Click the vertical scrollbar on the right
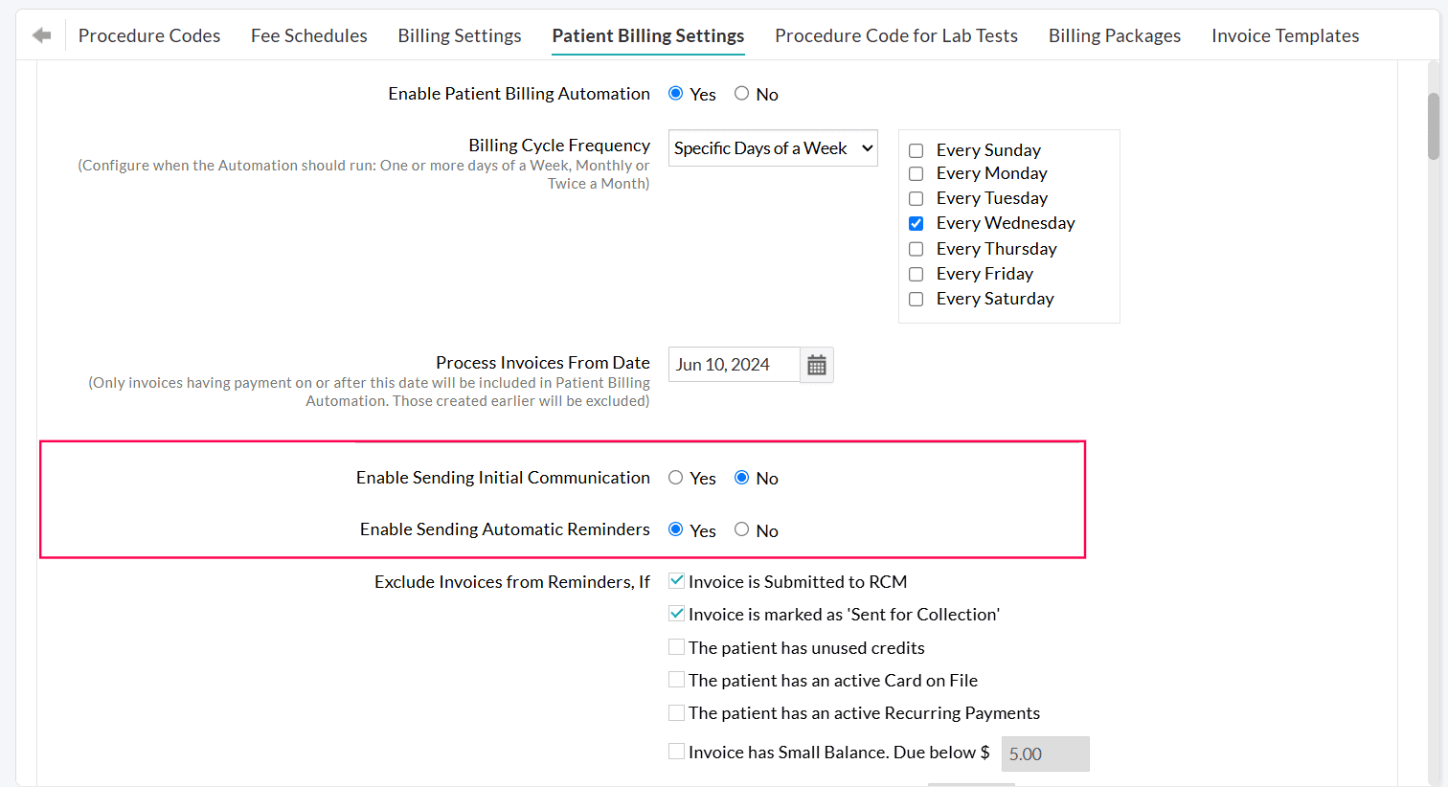This screenshot has width=1448, height=787. click(1434, 125)
